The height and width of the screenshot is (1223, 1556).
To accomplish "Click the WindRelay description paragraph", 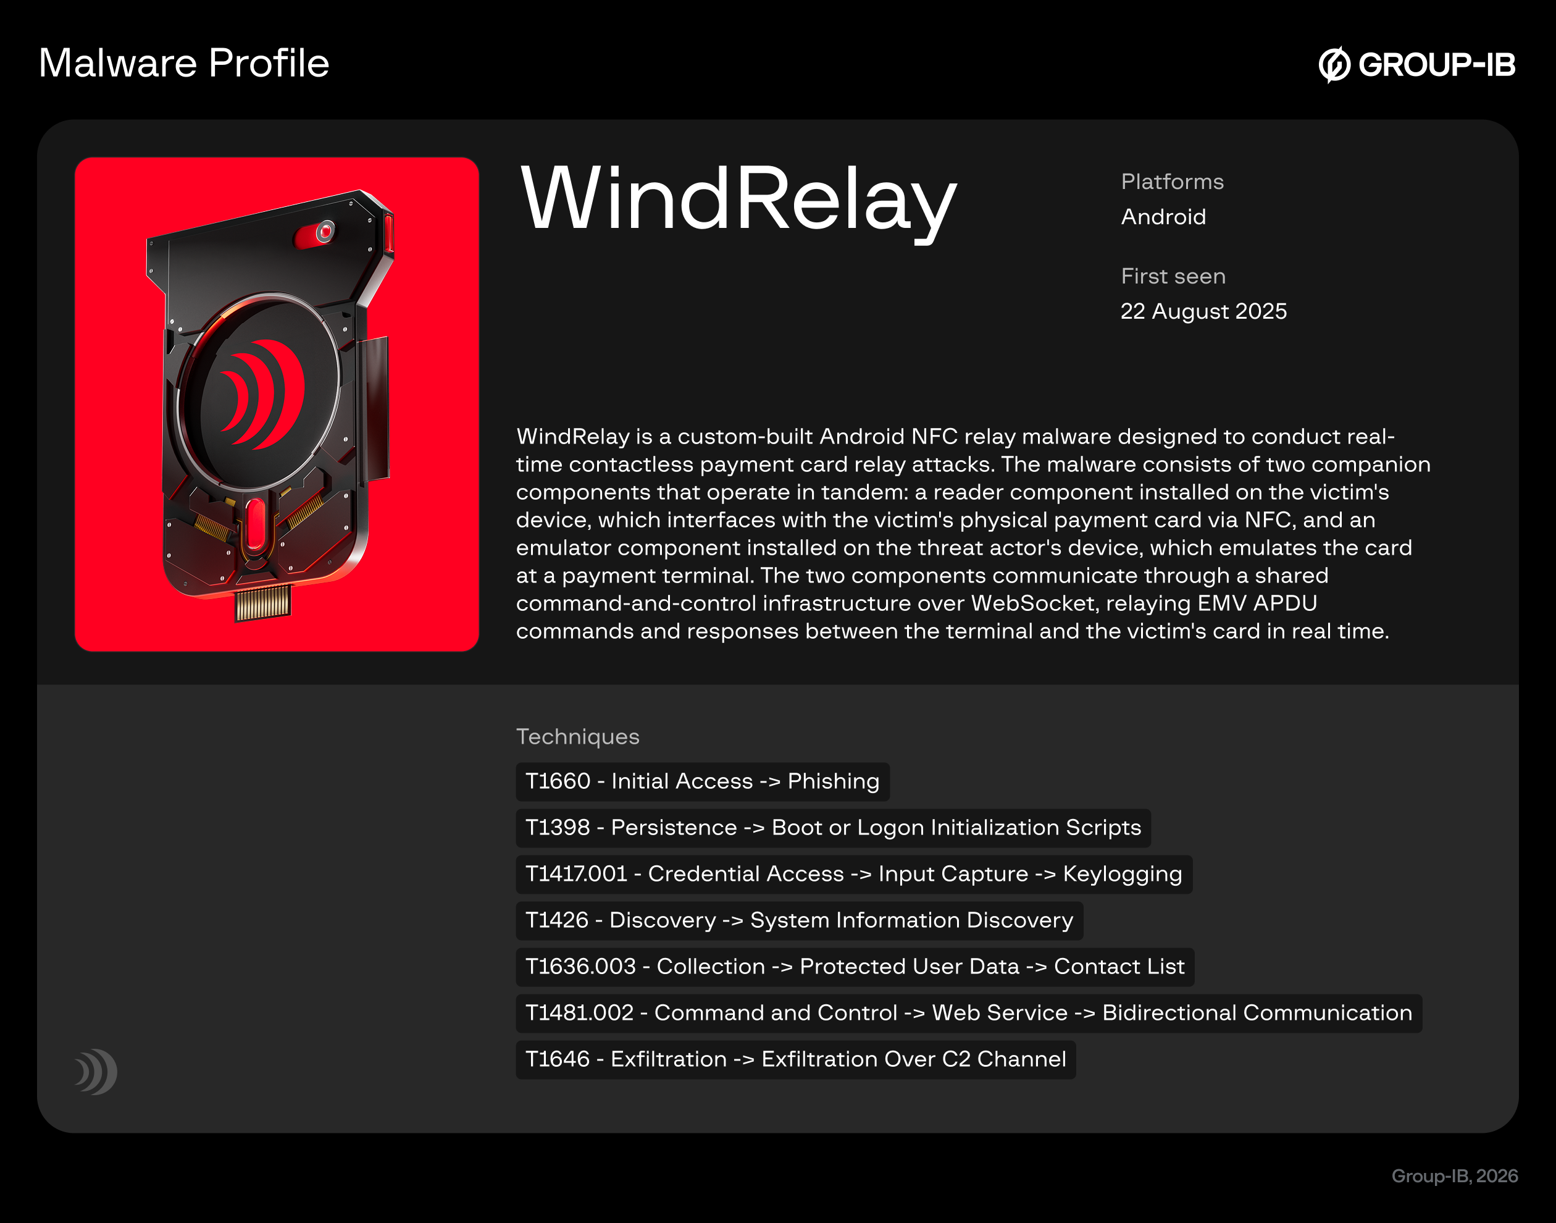I will tap(972, 534).
